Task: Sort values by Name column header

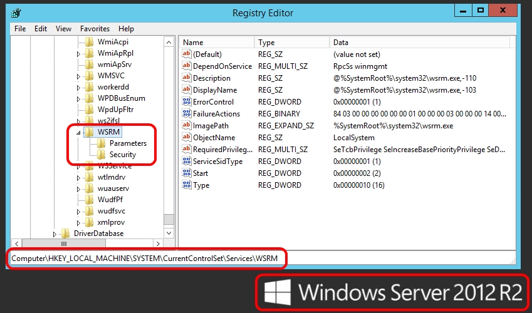Action: pyautogui.click(x=217, y=43)
